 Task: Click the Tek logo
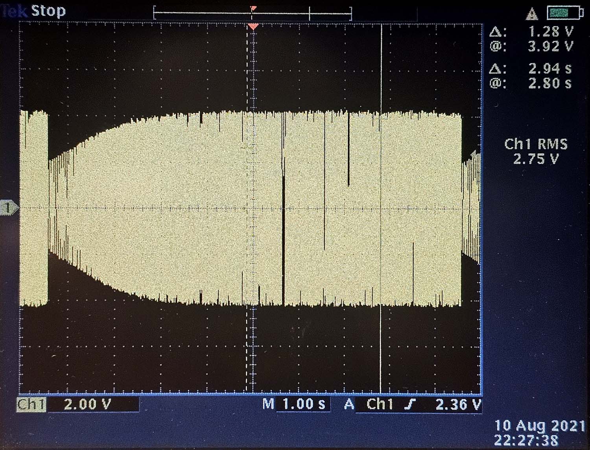14,11
